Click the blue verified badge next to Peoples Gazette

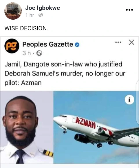click(x=77, y=45)
